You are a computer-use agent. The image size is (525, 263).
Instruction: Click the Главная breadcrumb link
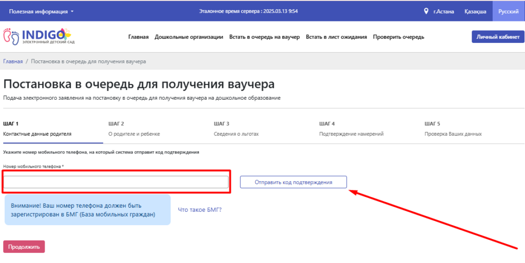coord(13,61)
